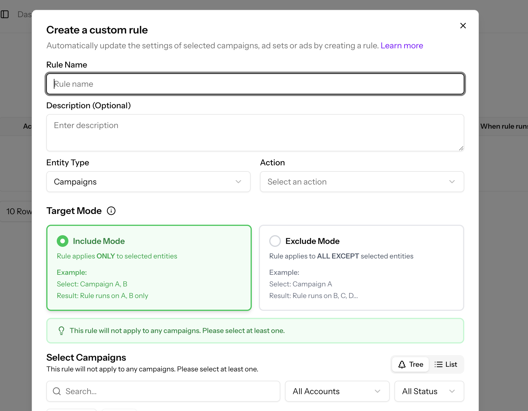Open the 10 Rows per page selector
This screenshot has height=411, width=528.
pyautogui.click(x=19, y=211)
